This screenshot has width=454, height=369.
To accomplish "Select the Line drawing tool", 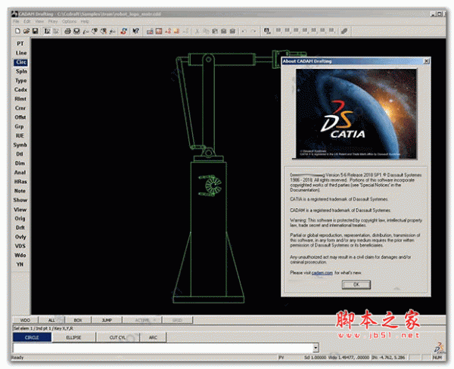I will click(x=20, y=53).
